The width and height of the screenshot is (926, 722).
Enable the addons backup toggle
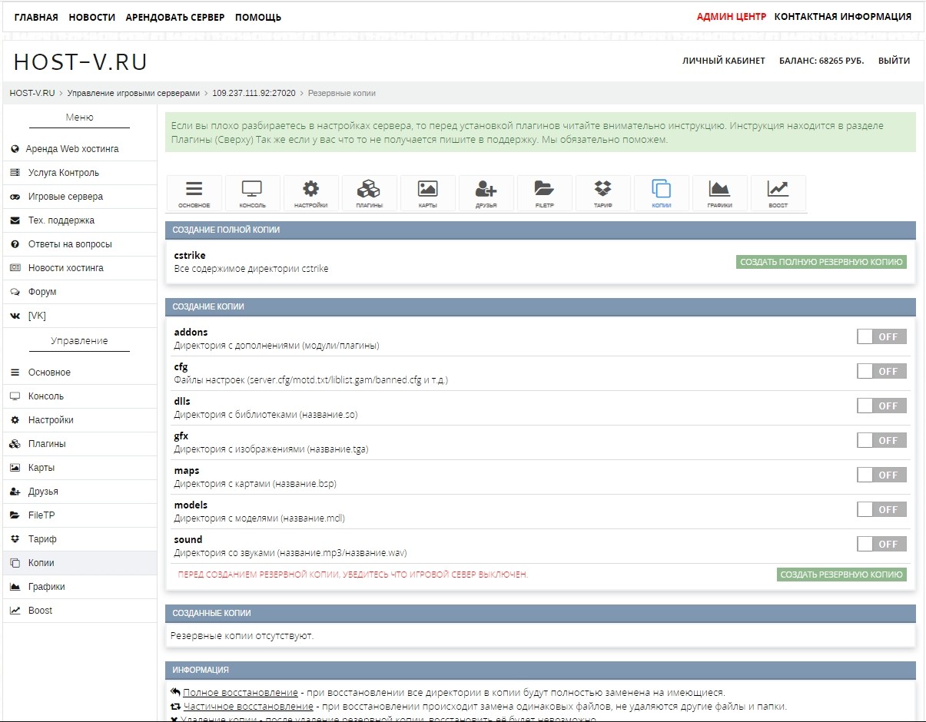881,336
